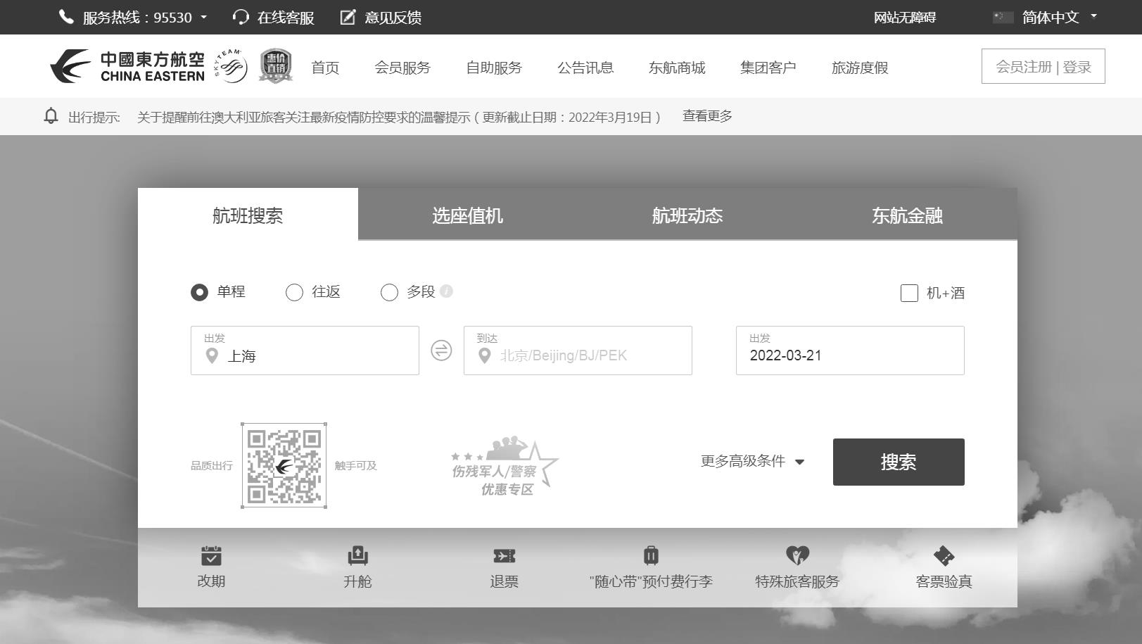Open the 出发 date picker field
This screenshot has height=644, width=1142.
[x=850, y=351]
